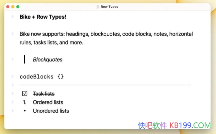
Task: Click the green zoom window button
Action: [x=18, y=7]
